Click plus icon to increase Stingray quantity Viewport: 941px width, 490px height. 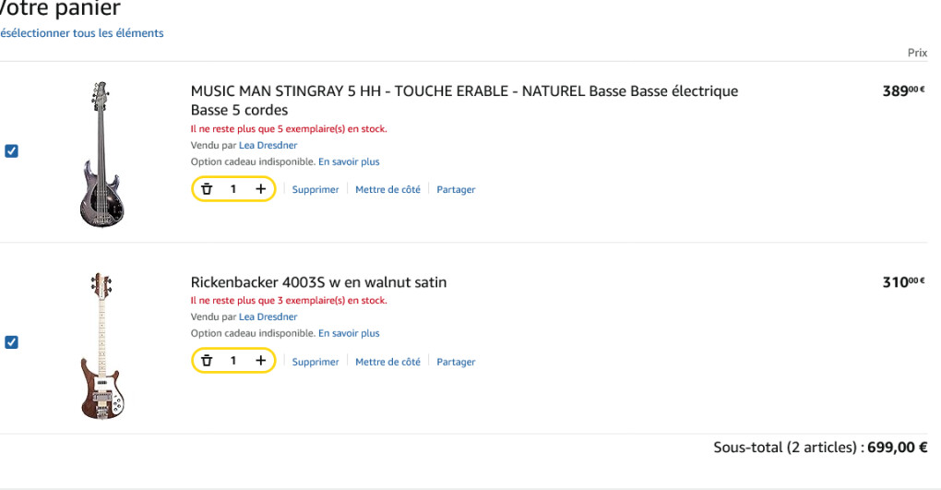coord(261,189)
